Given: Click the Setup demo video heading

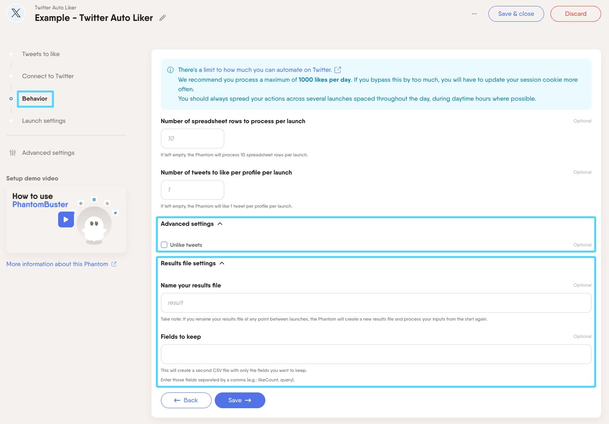Looking at the screenshot, I should click(x=32, y=178).
